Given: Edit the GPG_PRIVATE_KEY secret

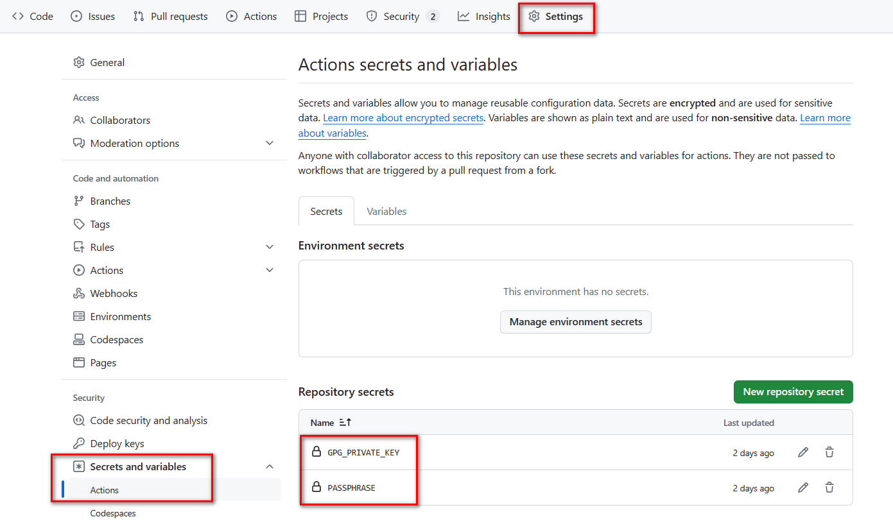Looking at the screenshot, I should [802, 452].
